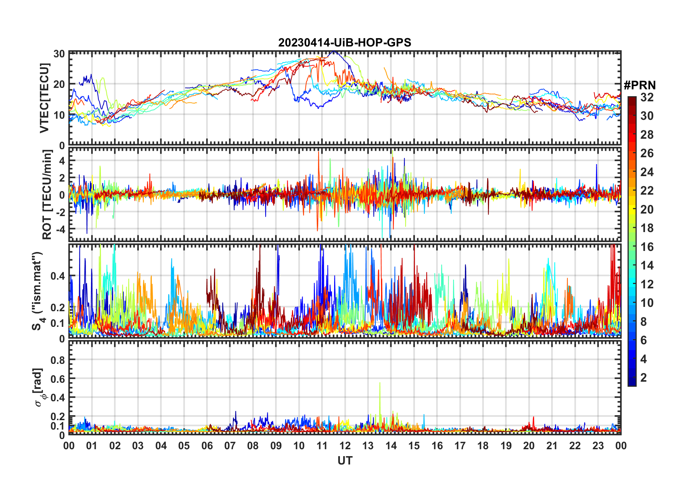690x483 pixels.
Task: Click the plot title 20230414-UiB-HOP-GPS
Action: 345,43
